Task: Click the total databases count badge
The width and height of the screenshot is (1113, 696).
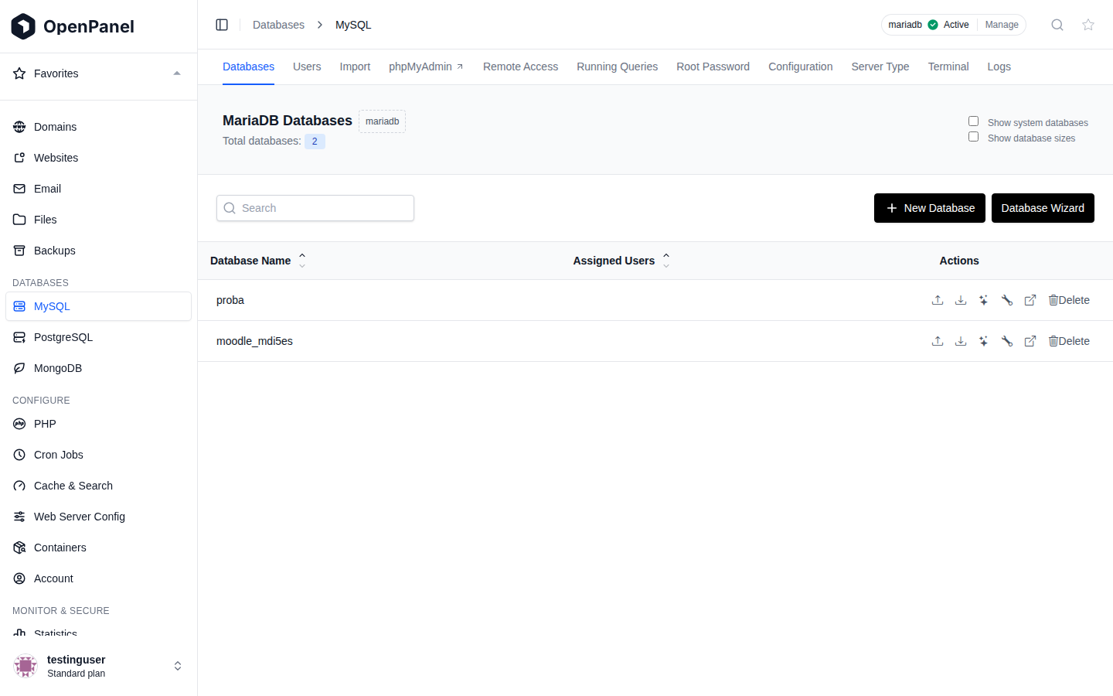Action: [x=315, y=142]
